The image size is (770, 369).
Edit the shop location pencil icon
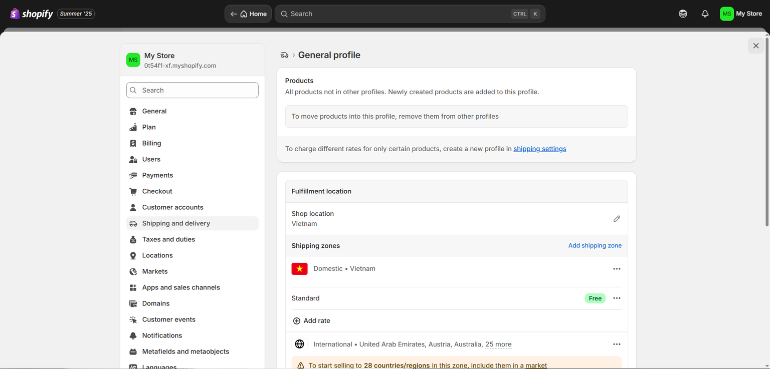[617, 219]
